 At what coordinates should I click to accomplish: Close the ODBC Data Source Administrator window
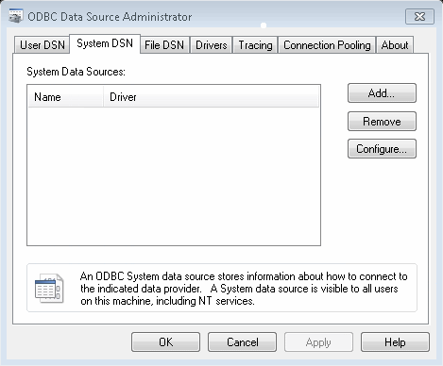point(419,16)
